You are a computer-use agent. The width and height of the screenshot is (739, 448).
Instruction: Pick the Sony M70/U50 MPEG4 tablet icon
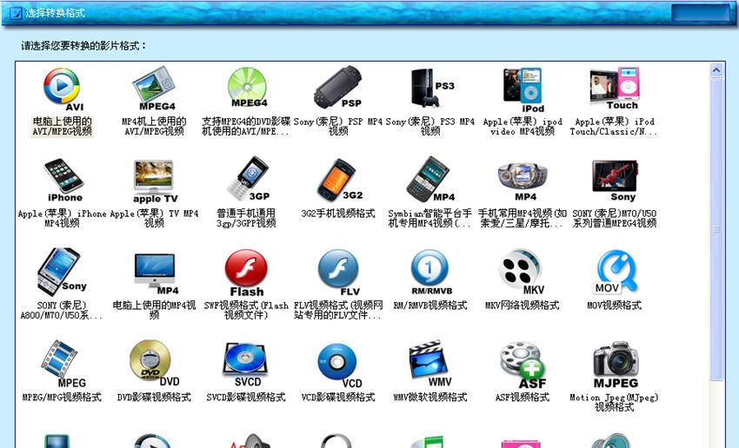615,181
